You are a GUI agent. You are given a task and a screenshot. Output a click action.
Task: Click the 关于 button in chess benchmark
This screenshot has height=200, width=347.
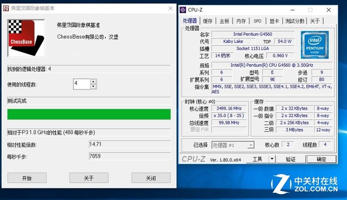click(89, 178)
